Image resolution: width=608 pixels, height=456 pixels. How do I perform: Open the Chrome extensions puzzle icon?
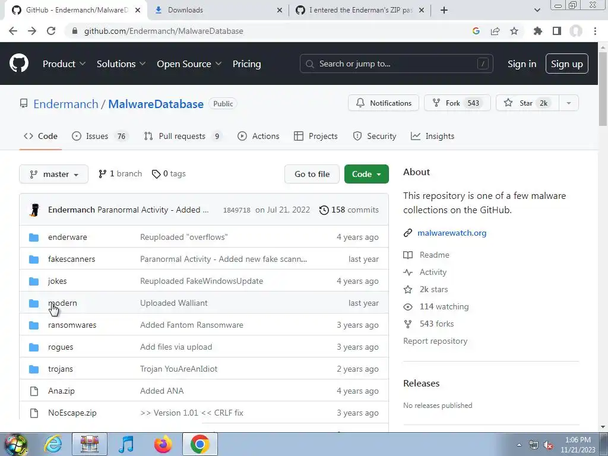coord(538,31)
